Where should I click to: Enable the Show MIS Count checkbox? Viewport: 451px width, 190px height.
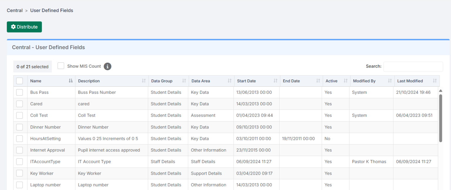61,66
